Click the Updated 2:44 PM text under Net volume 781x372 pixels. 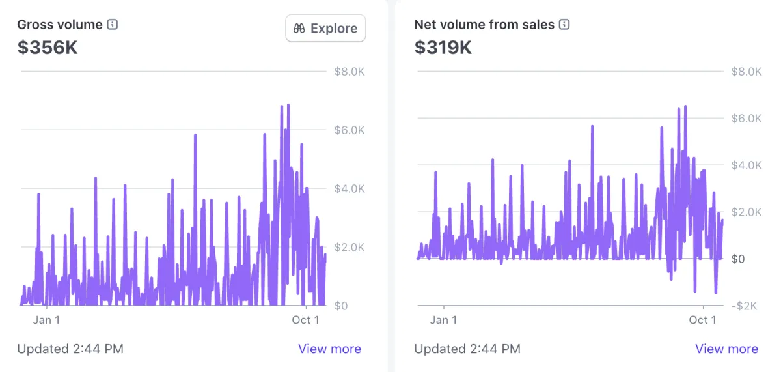click(467, 349)
